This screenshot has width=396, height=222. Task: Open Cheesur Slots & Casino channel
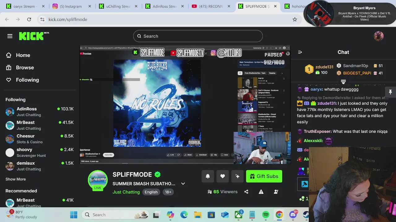[40, 139]
